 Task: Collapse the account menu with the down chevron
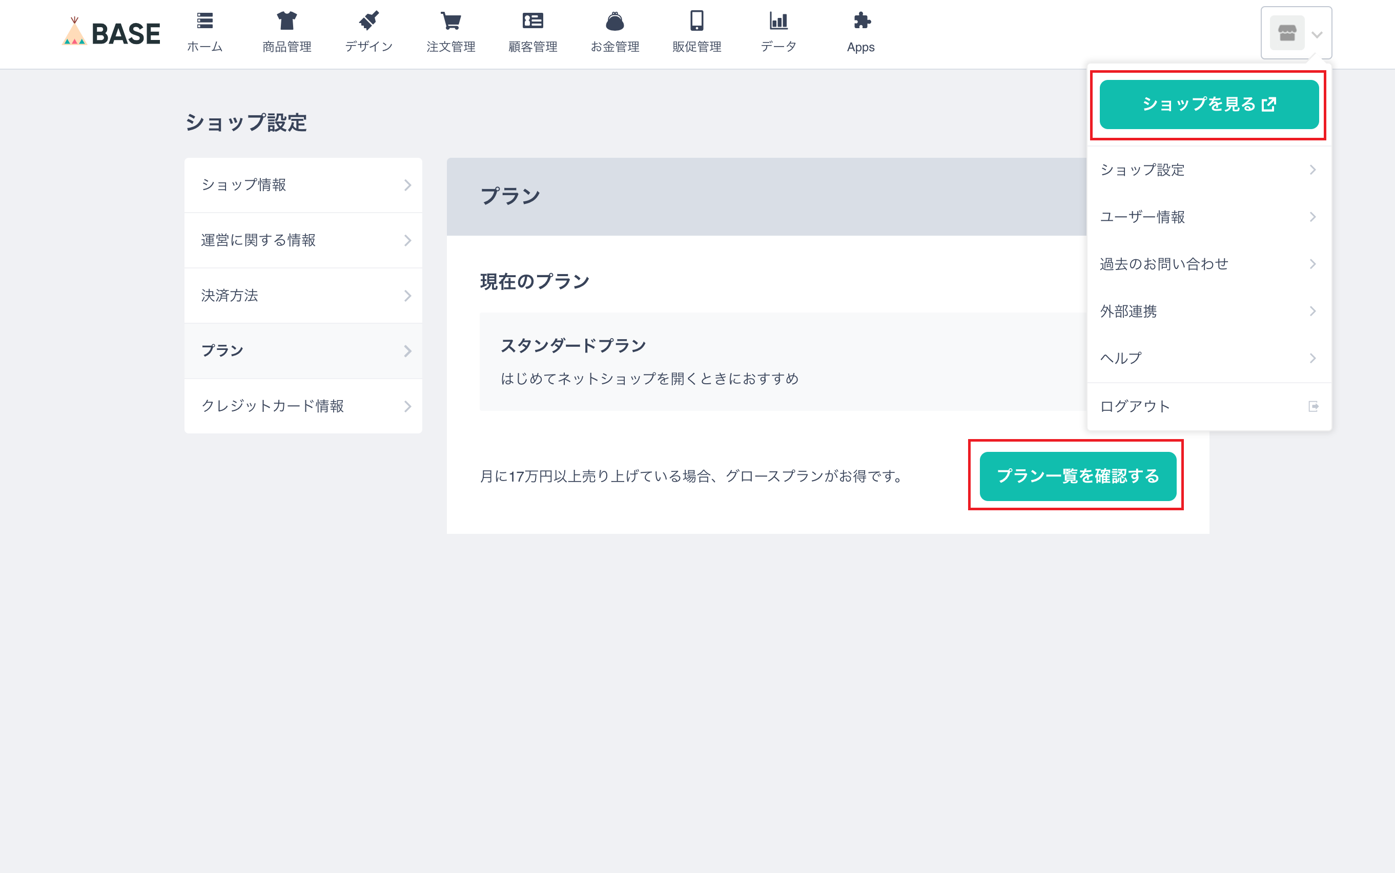click(1317, 35)
